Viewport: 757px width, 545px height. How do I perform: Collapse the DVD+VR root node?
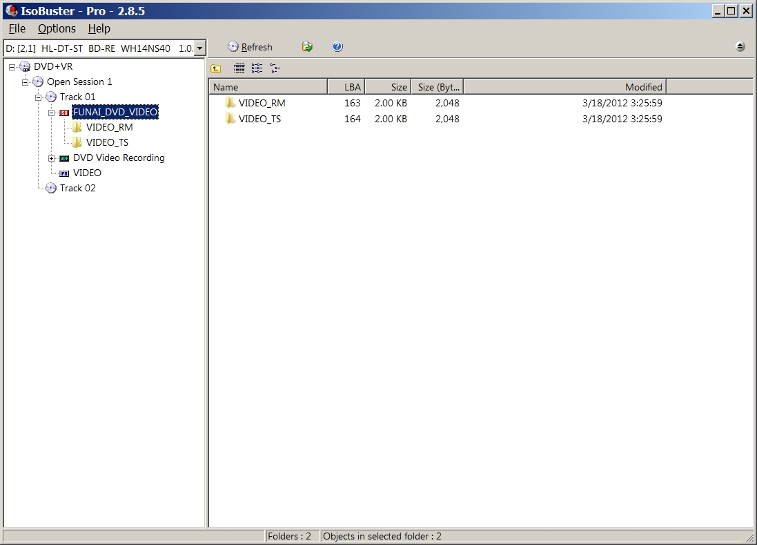pos(12,67)
